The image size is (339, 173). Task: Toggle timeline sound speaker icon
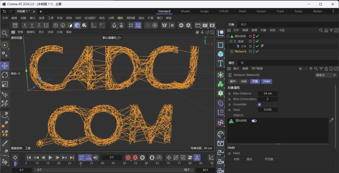tap(96, 158)
